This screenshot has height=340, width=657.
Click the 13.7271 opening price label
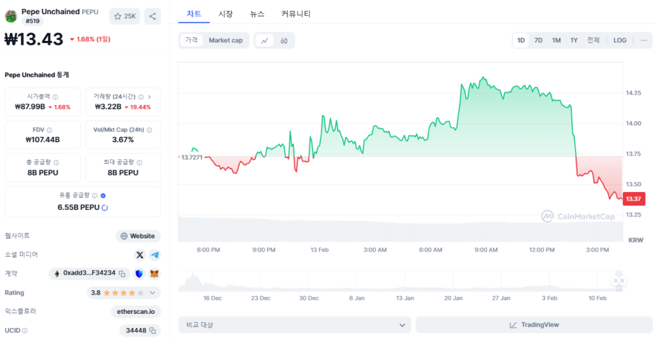(x=191, y=158)
